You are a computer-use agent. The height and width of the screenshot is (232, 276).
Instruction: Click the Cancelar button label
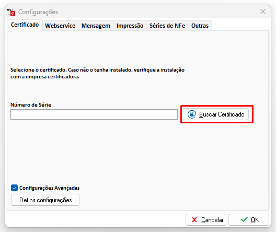point(212,220)
